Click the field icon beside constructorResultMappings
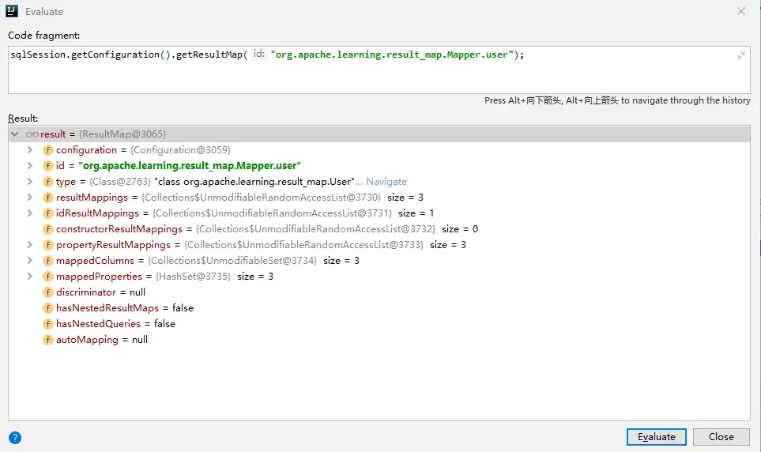761x452 pixels. click(x=47, y=228)
